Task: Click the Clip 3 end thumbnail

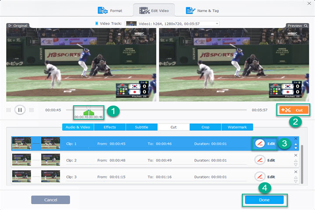Action: tap(50, 176)
